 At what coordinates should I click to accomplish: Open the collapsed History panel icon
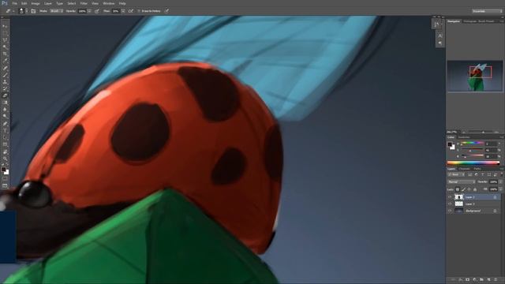pos(436,24)
